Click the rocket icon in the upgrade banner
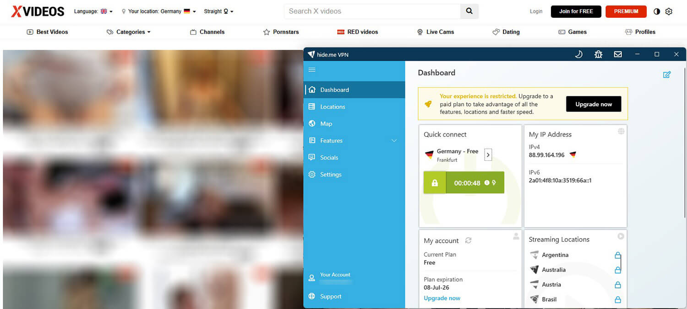Viewport: 687px width, 309px height. (x=428, y=104)
